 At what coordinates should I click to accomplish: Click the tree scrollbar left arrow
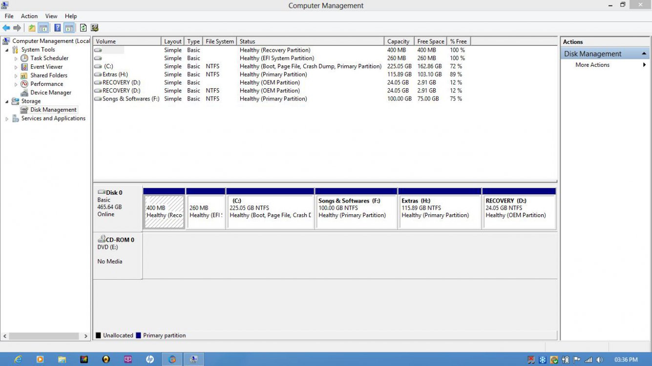click(x=5, y=336)
